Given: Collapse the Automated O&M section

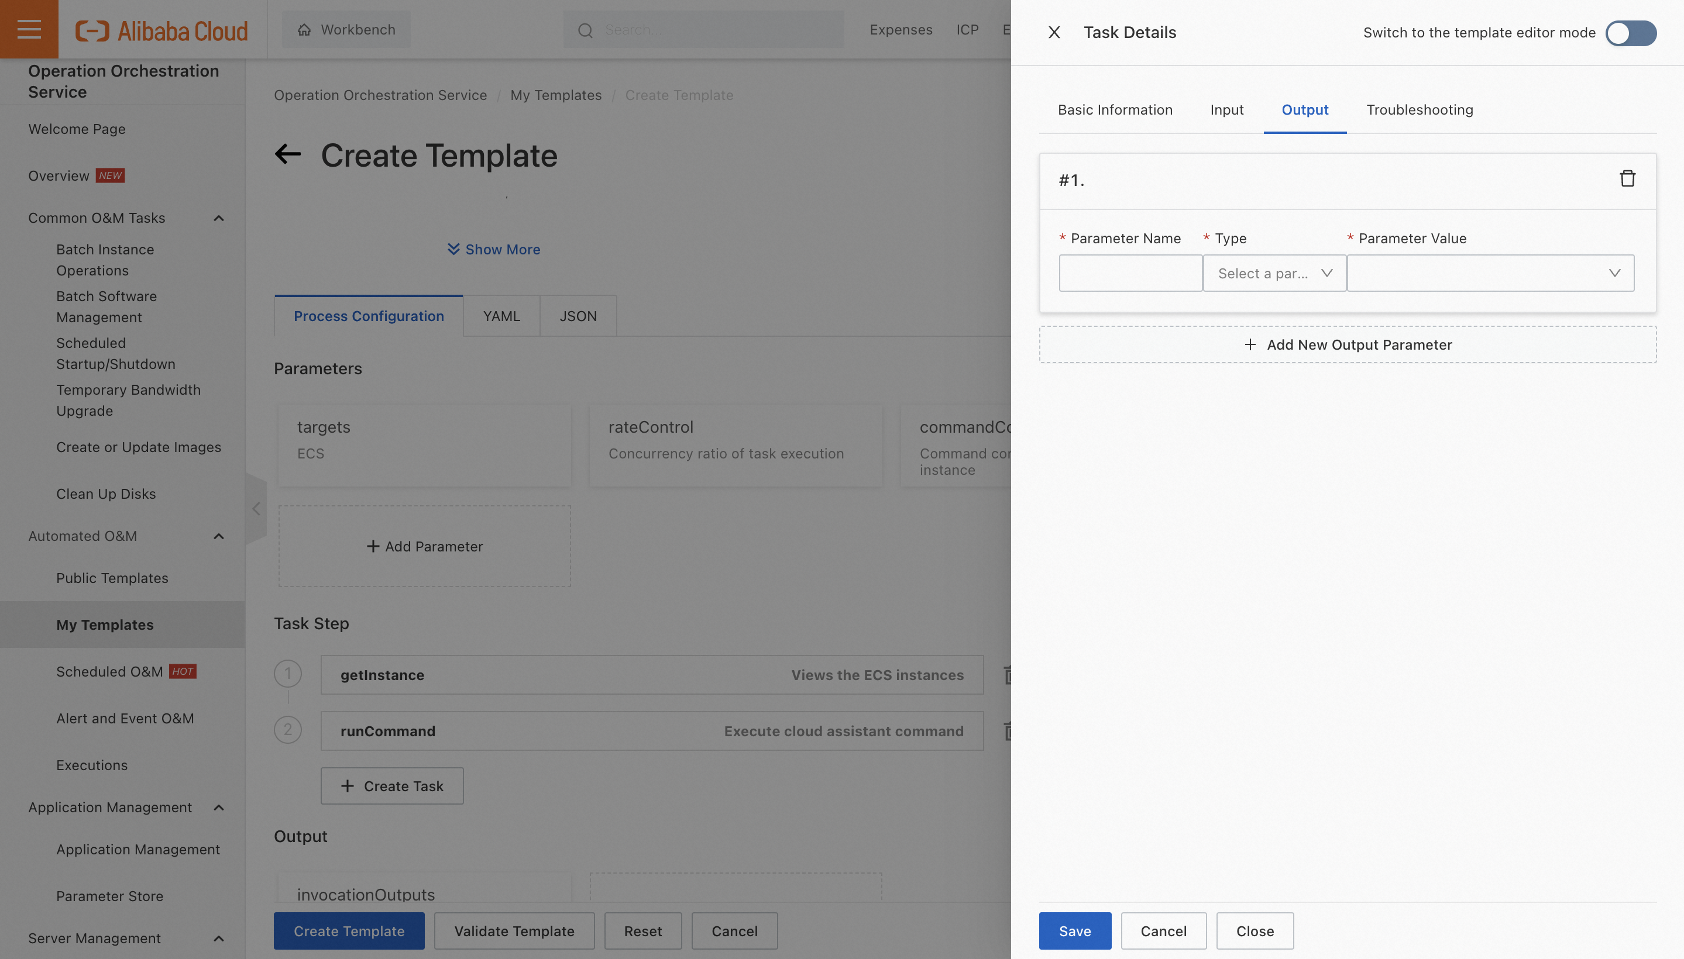Looking at the screenshot, I should coord(219,536).
